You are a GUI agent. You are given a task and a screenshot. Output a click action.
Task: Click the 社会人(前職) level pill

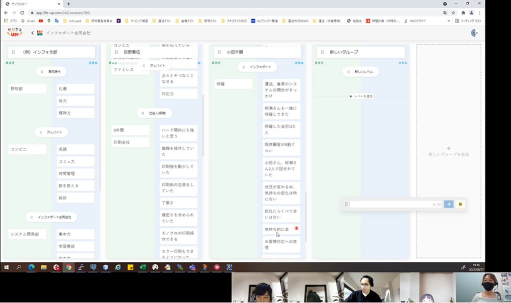(x=155, y=113)
